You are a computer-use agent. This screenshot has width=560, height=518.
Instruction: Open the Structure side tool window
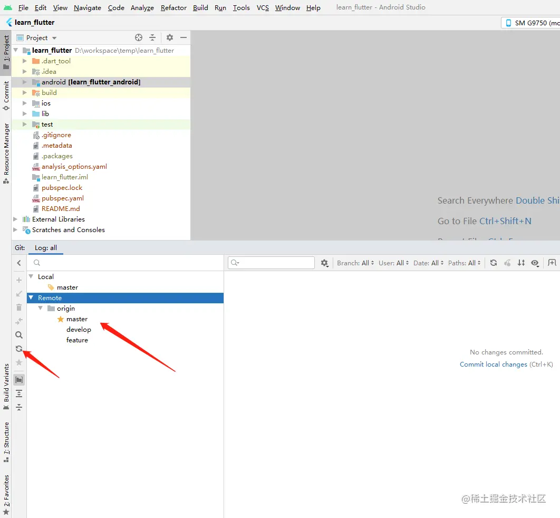point(6,442)
